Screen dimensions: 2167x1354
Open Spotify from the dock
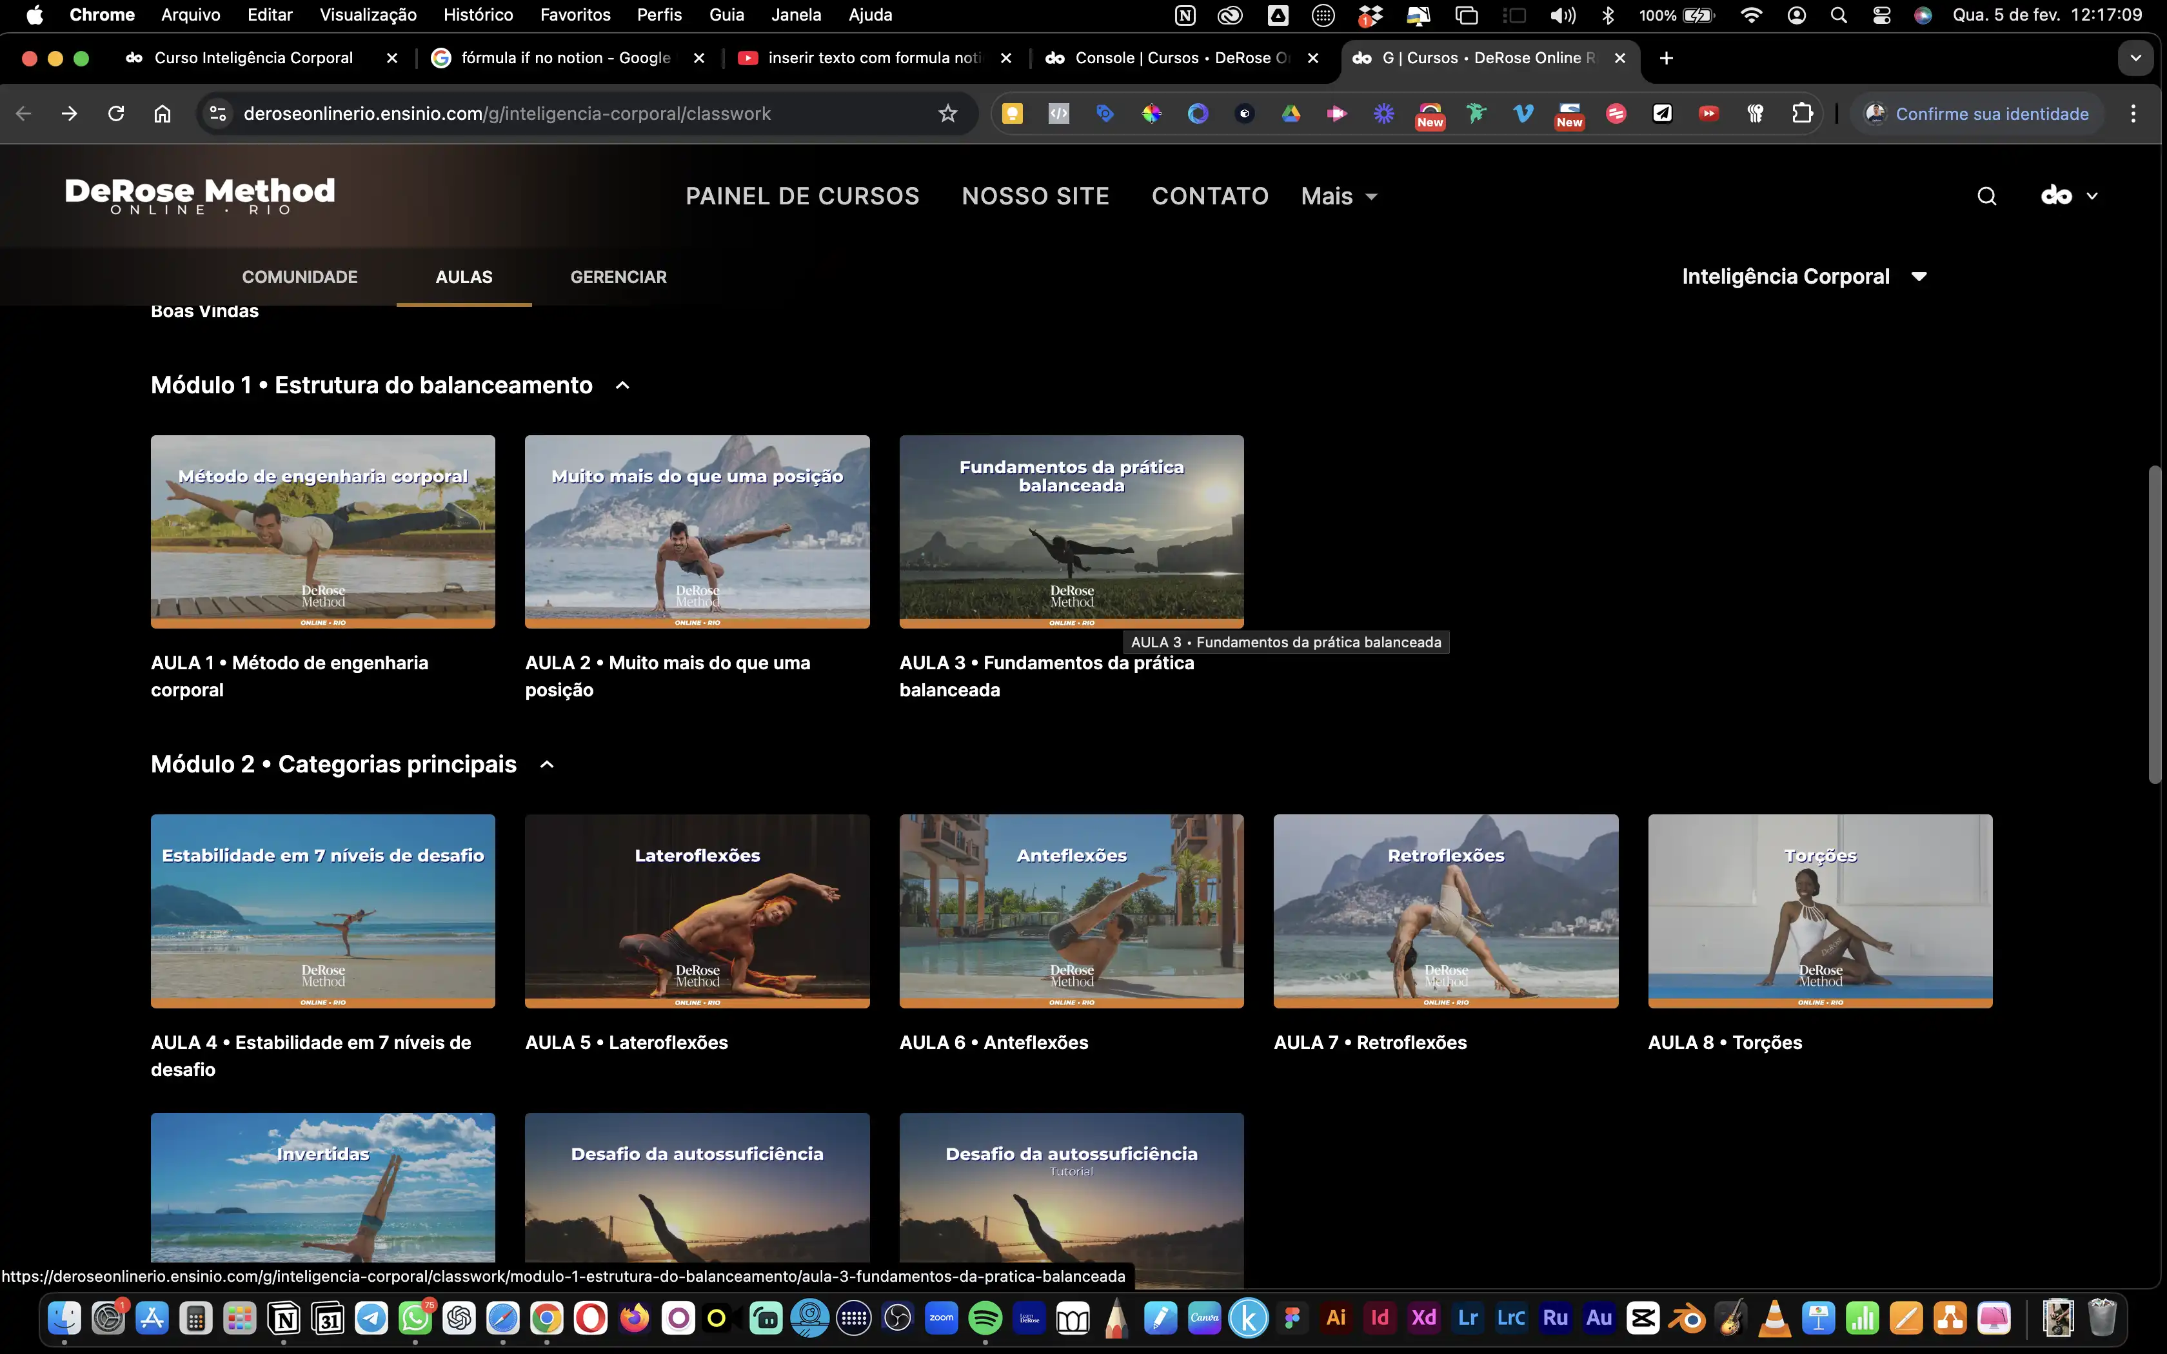pyautogui.click(x=985, y=1318)
